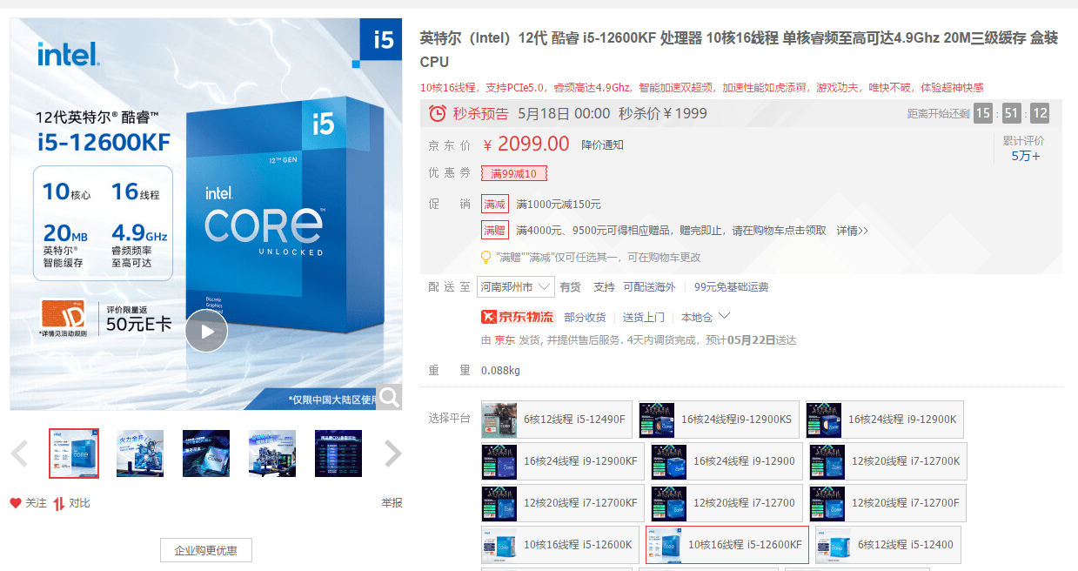Click the Intel logo on the product image
Screen dimensions: 1078x571
click(x=68, y=54)
